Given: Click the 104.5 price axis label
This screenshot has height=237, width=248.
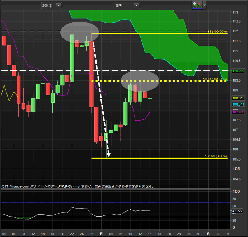Looking at the screenshot, I should pyautogui.click(x=237, y=179).
